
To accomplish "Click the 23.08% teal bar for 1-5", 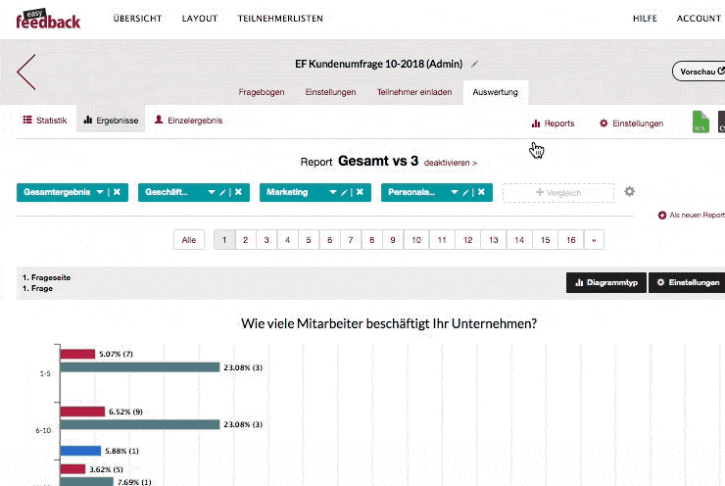I will point(140,367).
